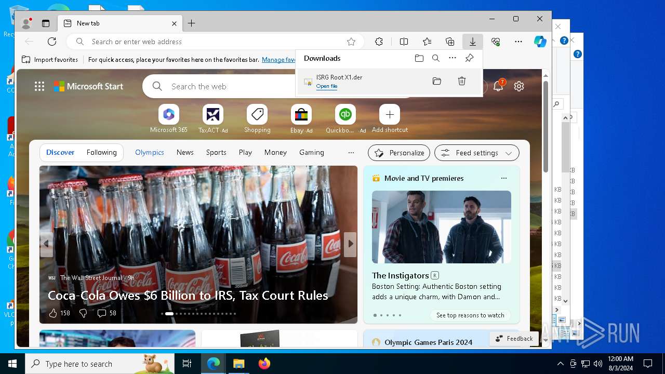Open the Favorites list icon
Viewport: 665px width, 374px height.
point(427,42)
